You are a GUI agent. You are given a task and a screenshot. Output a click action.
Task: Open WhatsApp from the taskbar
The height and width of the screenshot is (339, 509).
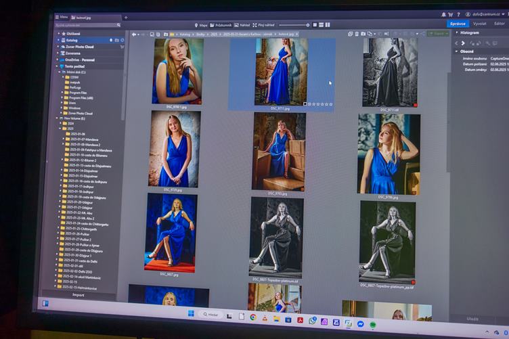coord(312,321)
